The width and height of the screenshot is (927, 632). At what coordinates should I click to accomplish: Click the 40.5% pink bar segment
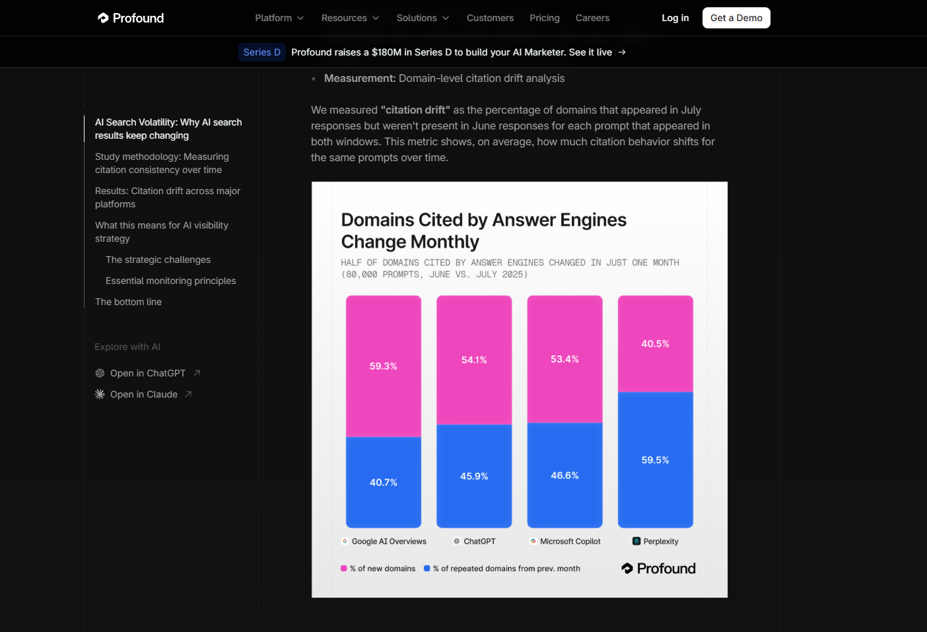[656, 344]
